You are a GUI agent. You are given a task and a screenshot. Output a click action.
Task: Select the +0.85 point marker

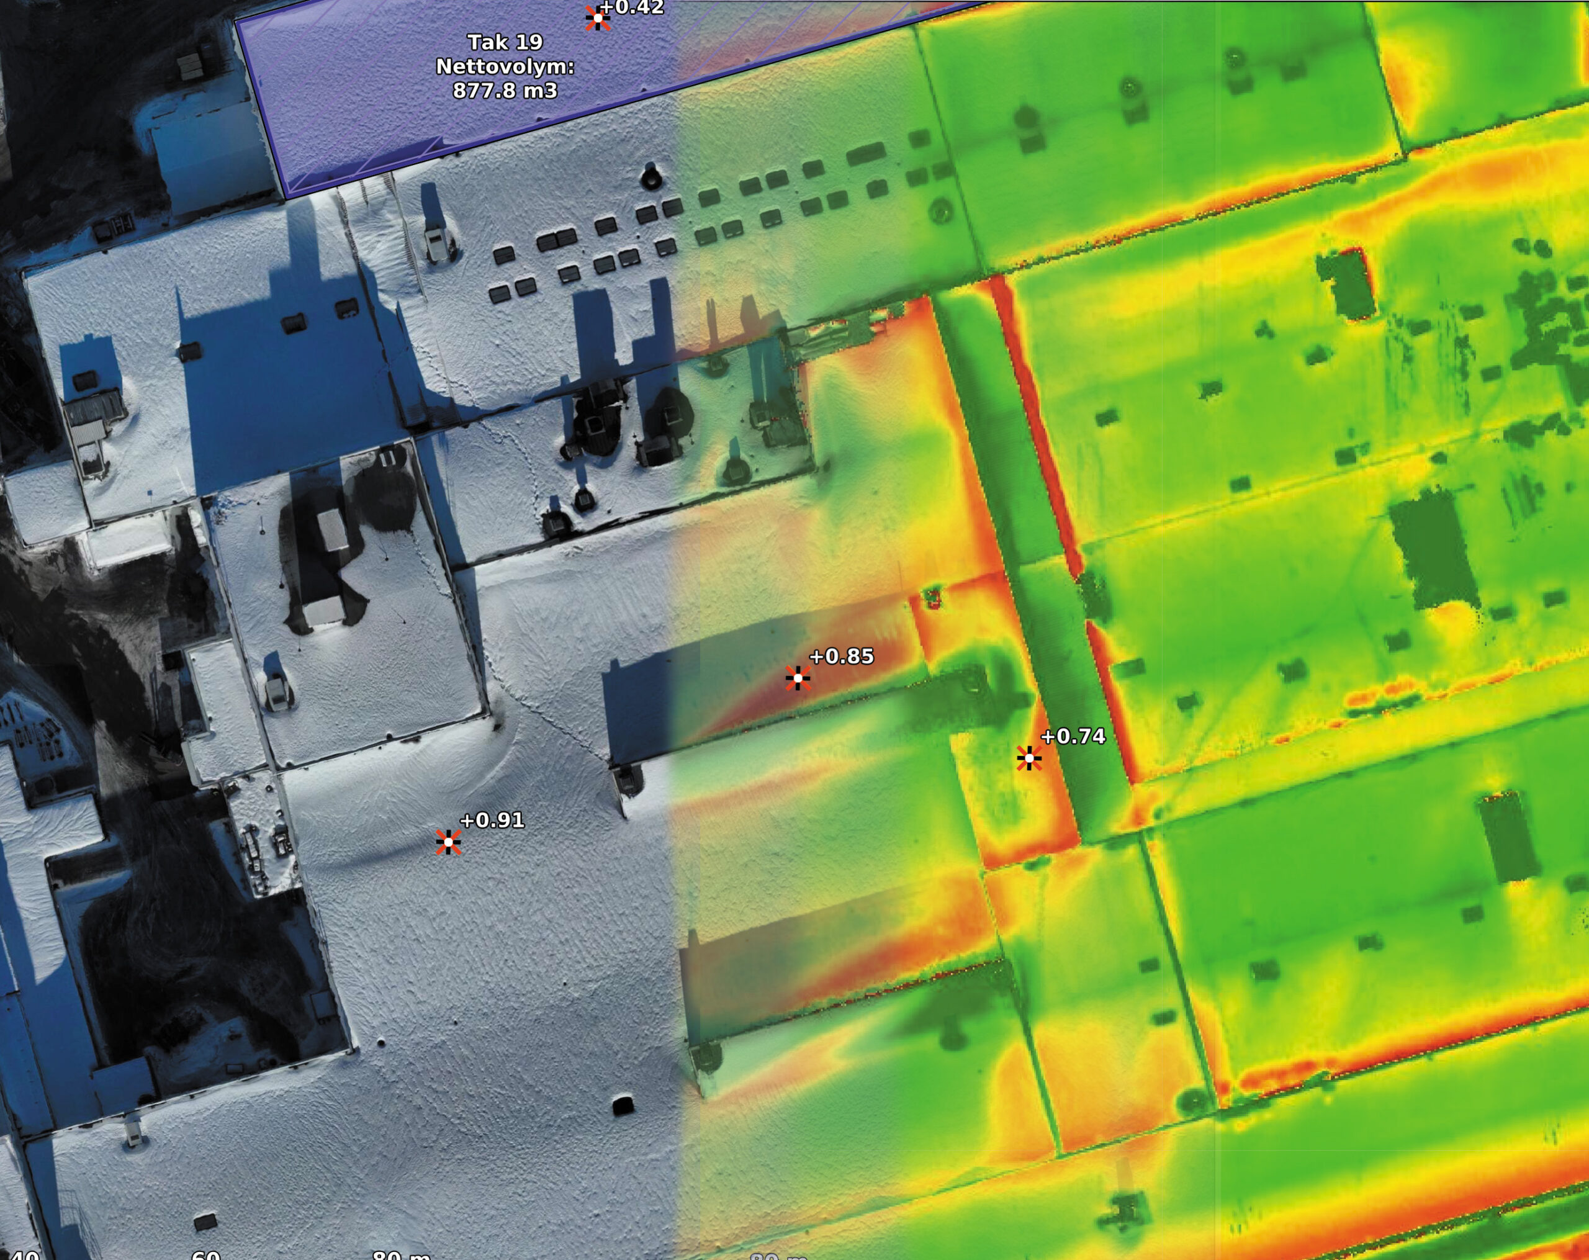[x=798, y=678]
